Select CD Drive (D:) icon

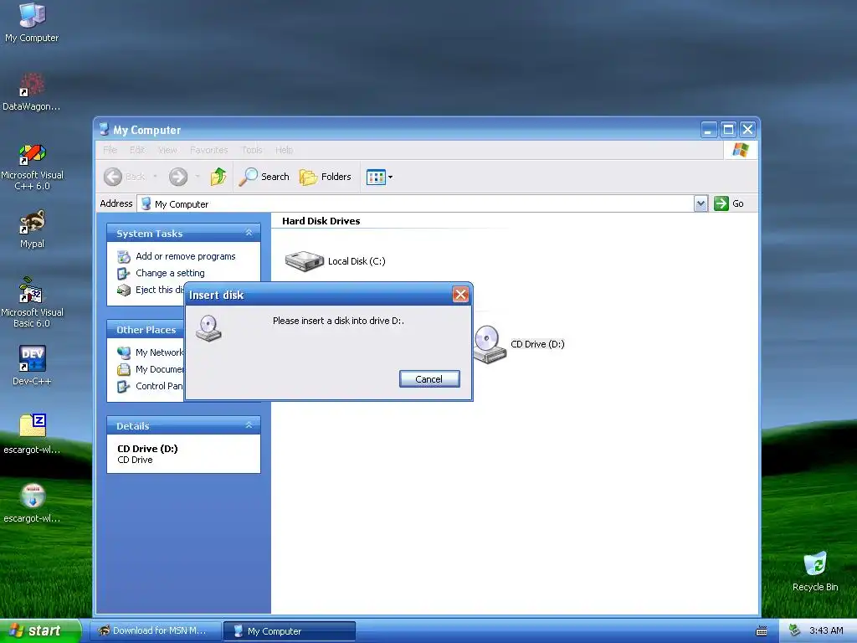[x=519, y=344]
